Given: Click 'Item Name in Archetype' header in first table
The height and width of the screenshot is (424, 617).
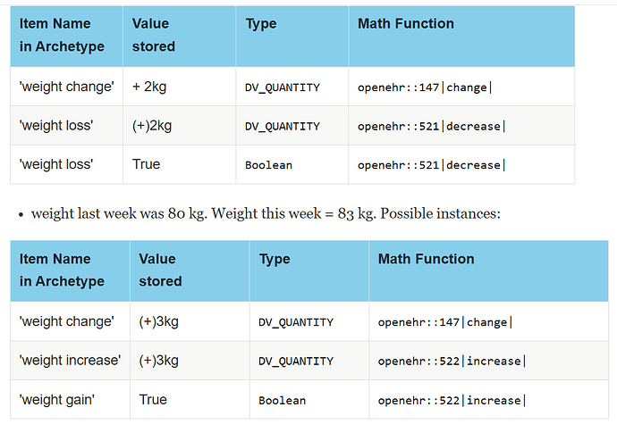Looking at the screenshot, I should [x=63, y=35].
